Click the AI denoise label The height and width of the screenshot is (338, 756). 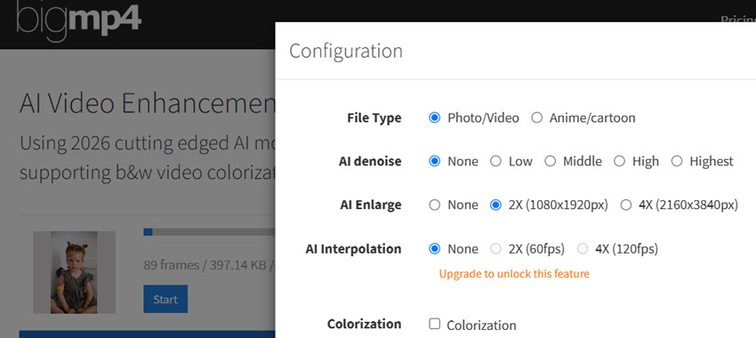(370, 161)
